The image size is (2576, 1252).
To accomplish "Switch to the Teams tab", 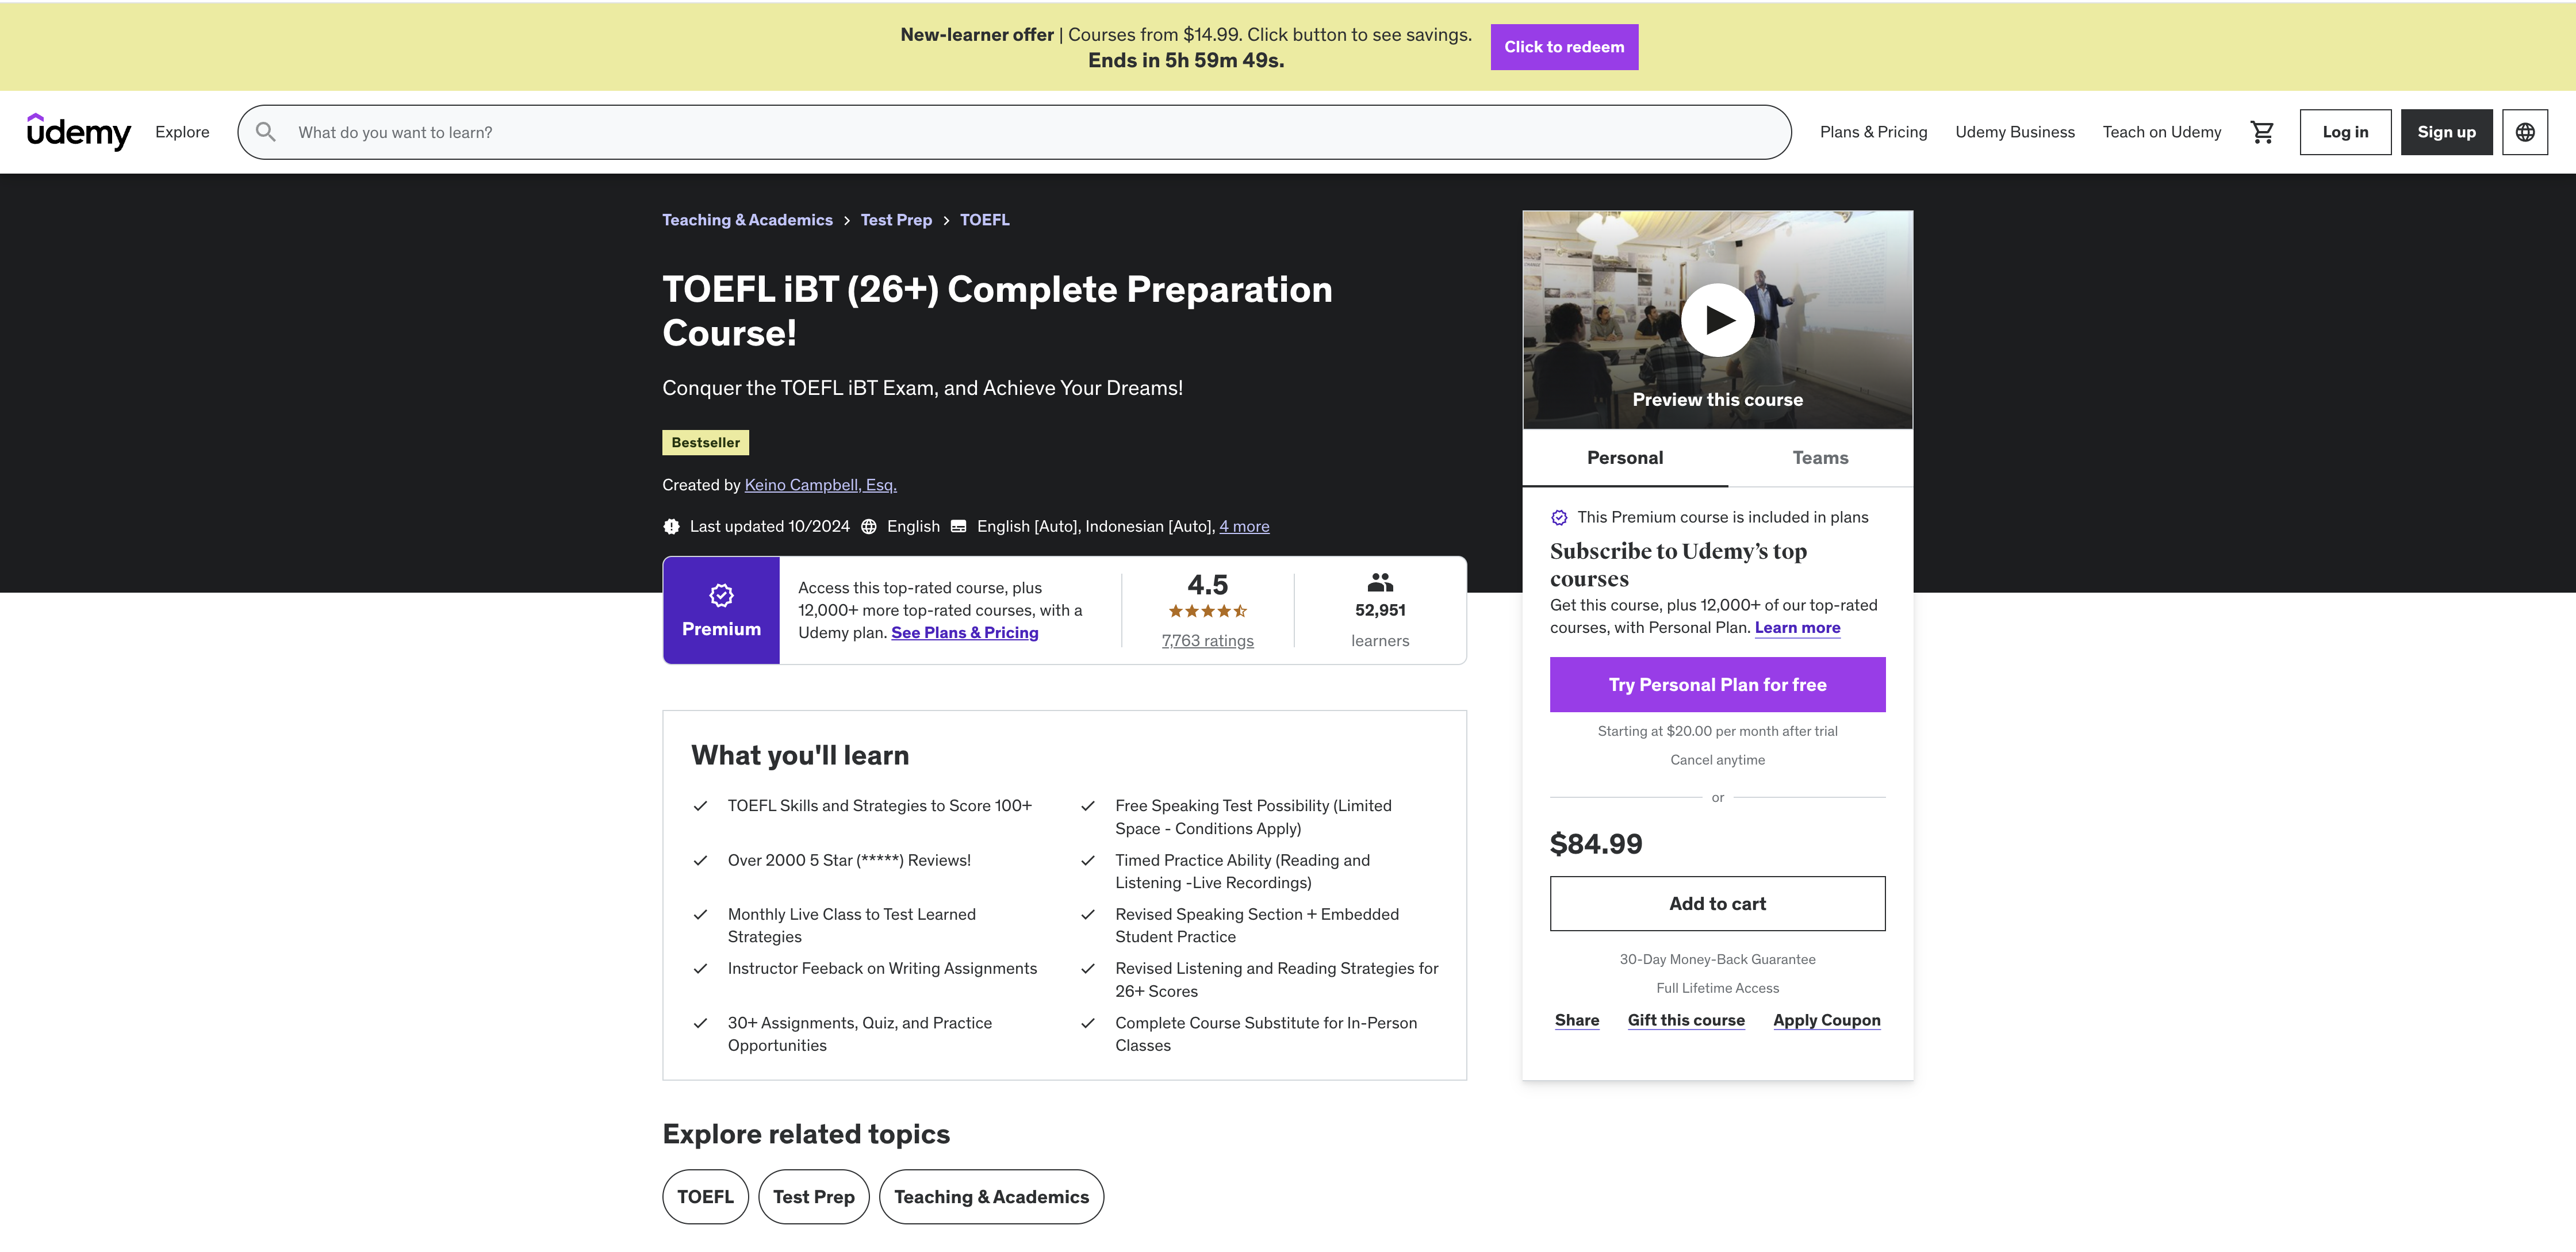I will click(x=1819, y=458).
